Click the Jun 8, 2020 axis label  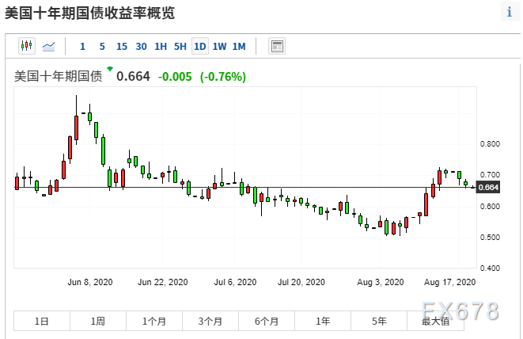90,282
